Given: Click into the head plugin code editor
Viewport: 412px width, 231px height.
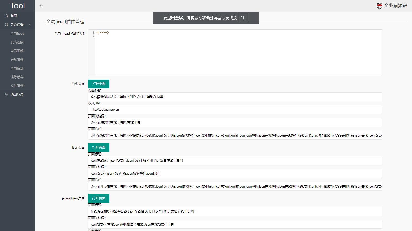Looking at the screenshot, I should tap(238, 53).
